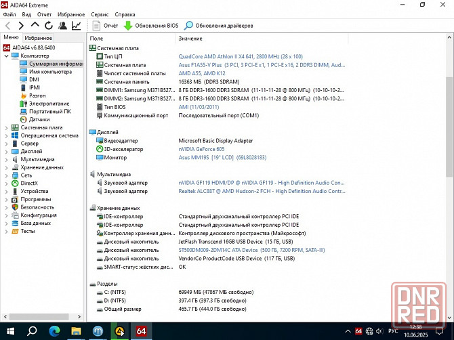Open the AMI (11/03/2011) BIOS link
454x340 pixels.
click(199, 107)
